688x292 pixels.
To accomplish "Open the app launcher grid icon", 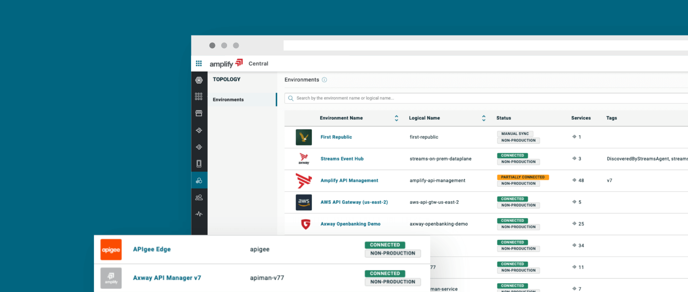I will pyautogui.click(x=199, y=63).
